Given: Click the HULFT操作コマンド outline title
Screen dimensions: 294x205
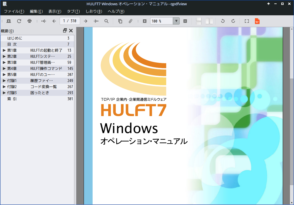Looking at the screenshot, I should point(46,68).
